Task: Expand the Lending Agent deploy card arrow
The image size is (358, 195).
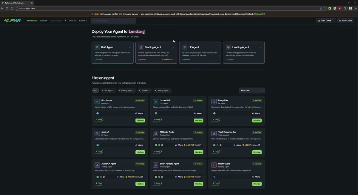Action: [261, 47]
